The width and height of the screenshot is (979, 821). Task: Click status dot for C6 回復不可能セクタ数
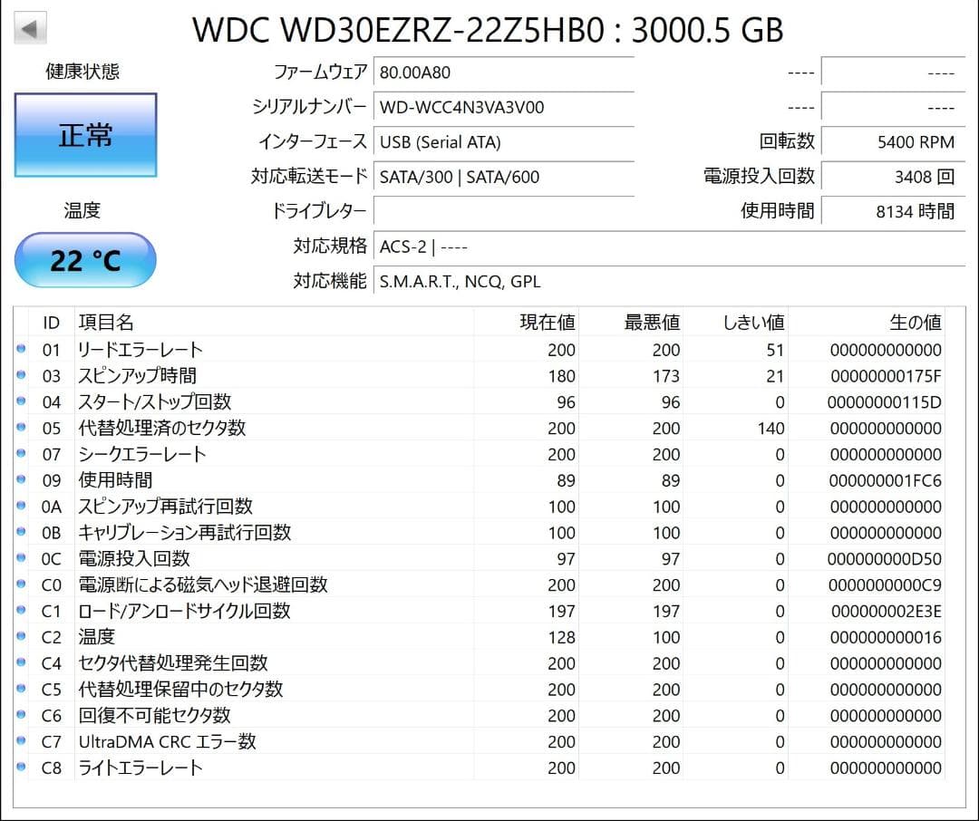[x=21, y=715]
